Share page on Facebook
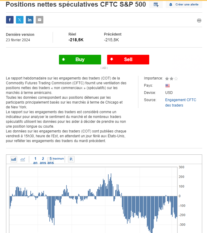207x233 pixels. [10, 20]
